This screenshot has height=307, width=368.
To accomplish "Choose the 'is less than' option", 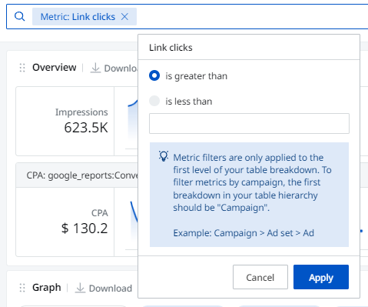I will pos(154,101).
